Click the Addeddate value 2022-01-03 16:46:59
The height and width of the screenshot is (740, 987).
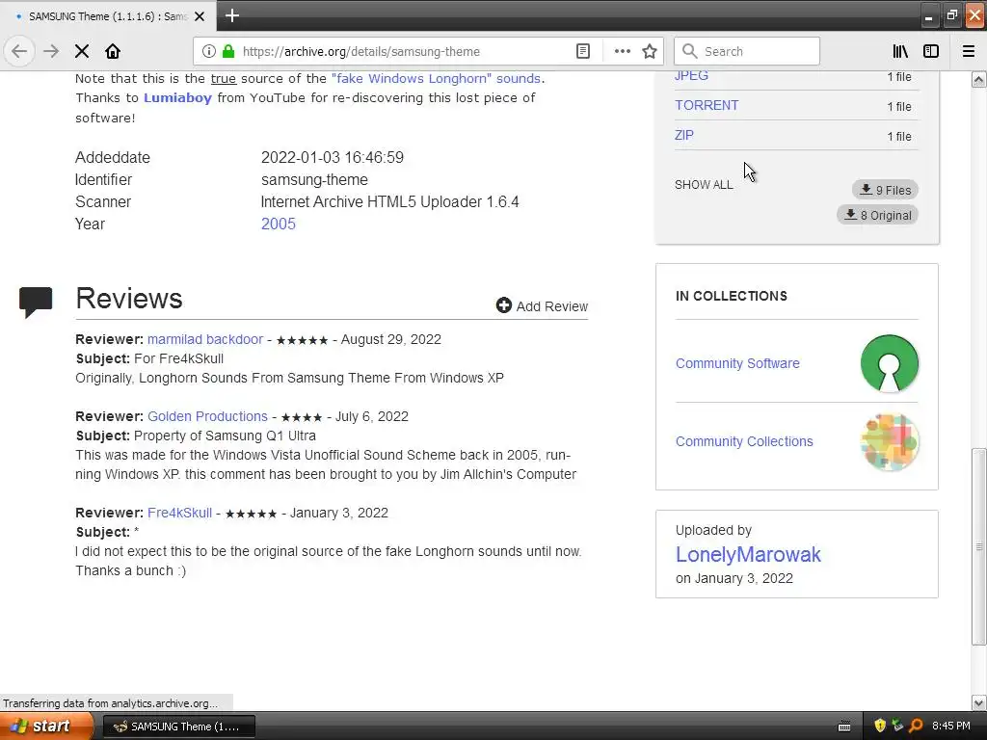pos(333,157)
